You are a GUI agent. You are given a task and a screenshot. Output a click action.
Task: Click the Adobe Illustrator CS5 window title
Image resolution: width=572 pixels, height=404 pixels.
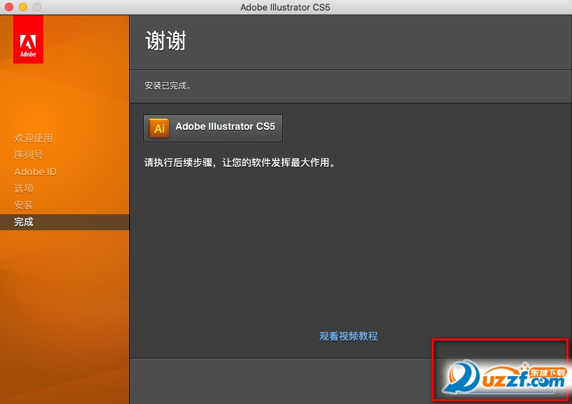point(286,7)
